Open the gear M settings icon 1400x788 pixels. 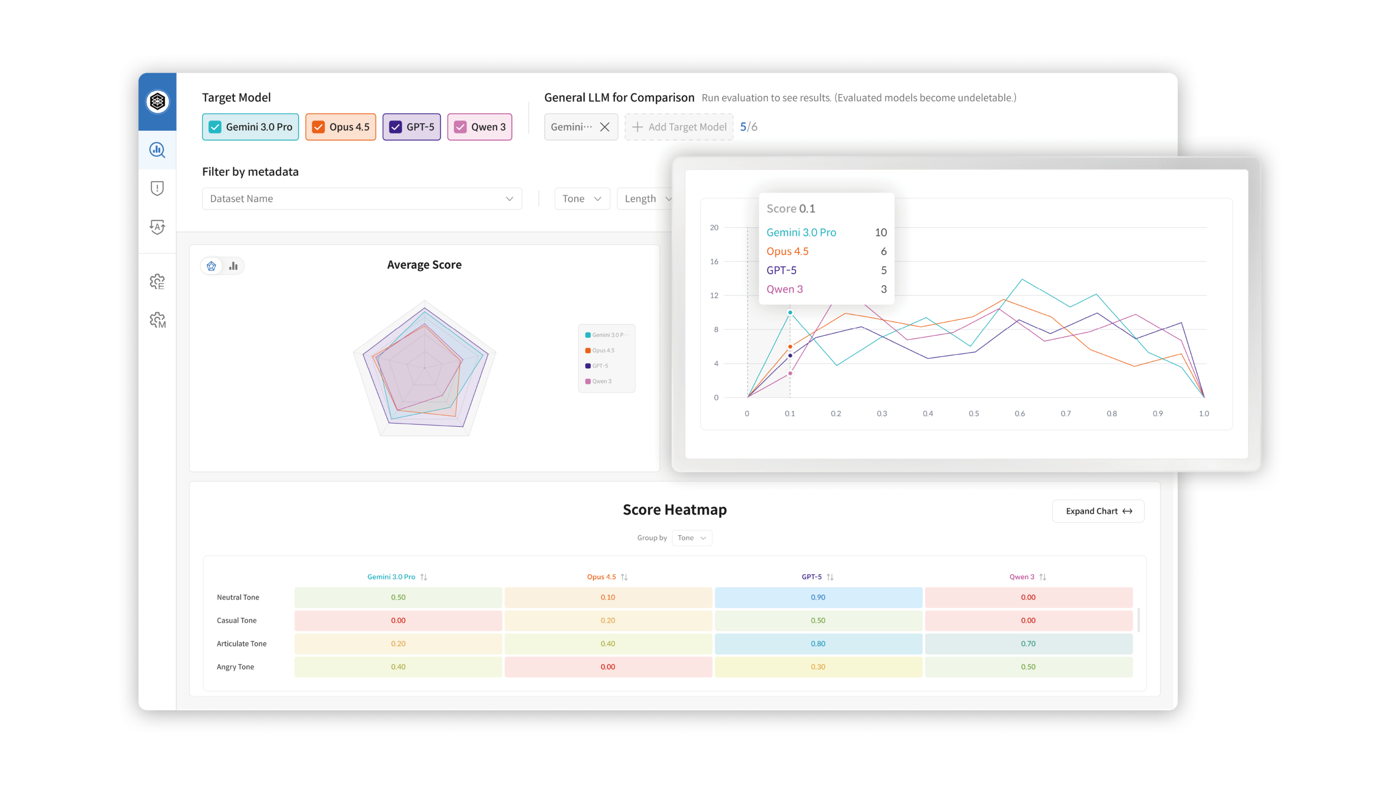(x=157, y=320)
